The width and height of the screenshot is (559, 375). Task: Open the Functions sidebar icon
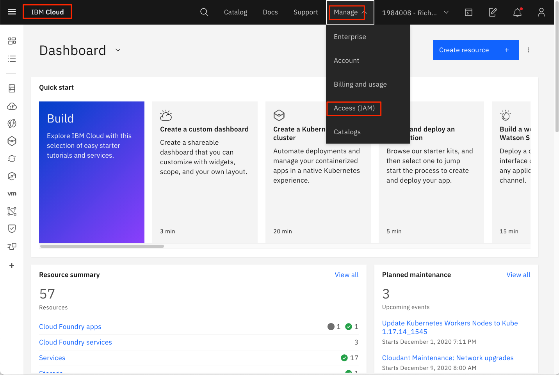click(x=12, y=123)
